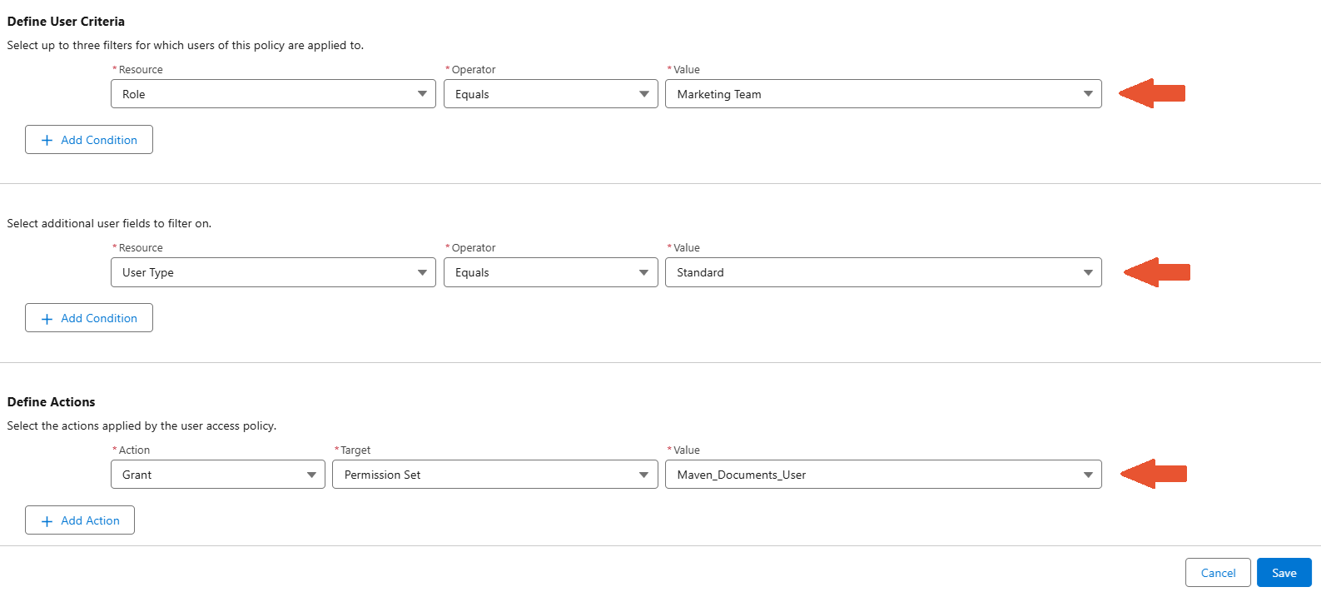Click Add Condition below the User Type filter
This screenshot has height=592, width=1321.
[x=89, y=318]
